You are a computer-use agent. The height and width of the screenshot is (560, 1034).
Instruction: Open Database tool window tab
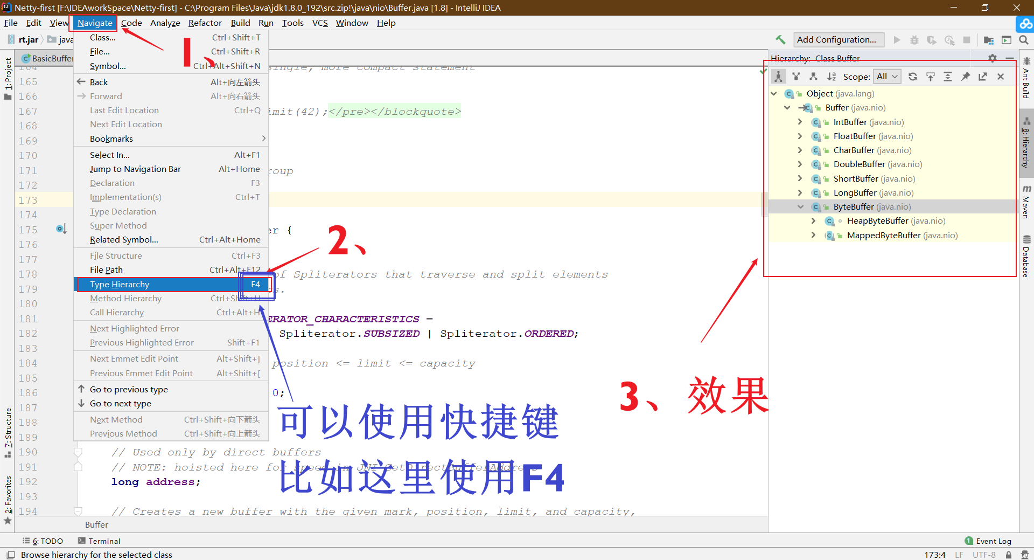coord(1026,257)
